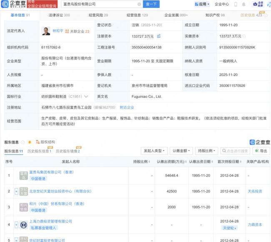Image resolution: width=271 pixels, height=242 pixels.
Task: Click info icon beside 历史信息 tab
Action: pos(266,15)
